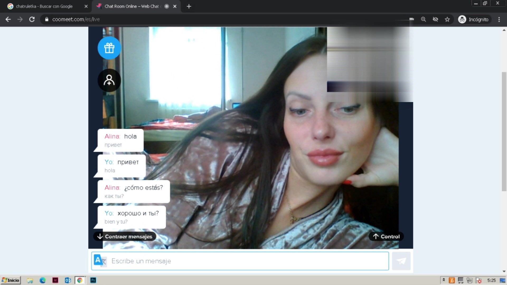Click the tab recording indicator dot

click(167, 6)
